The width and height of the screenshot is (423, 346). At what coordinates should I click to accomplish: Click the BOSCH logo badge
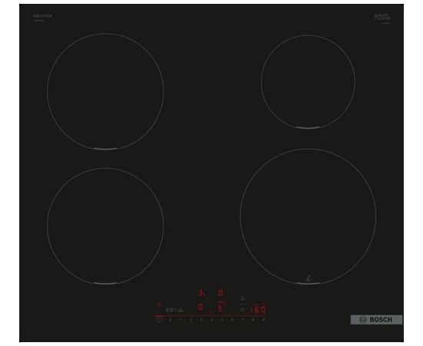click(x=376, y=320)
